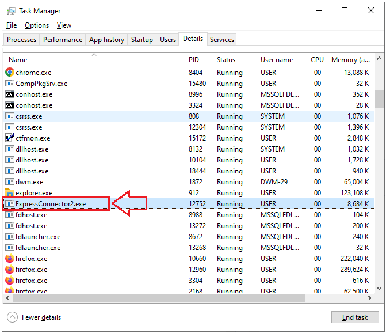Image resolution: width=386 pixels, height=333 pixels.
Task: Select the Details tab
Action: pos(193,39)
